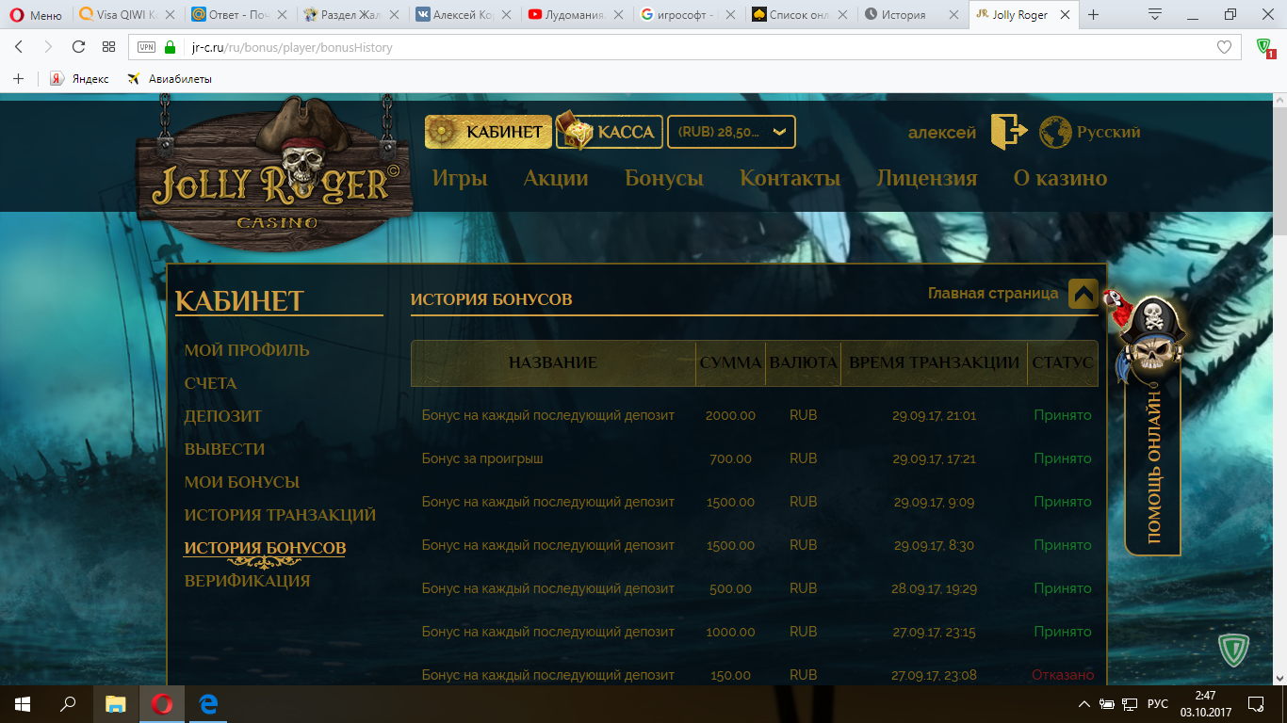Screen dimensions: 1287x723
Task: Open Microsoft Edge from the taskbar
Action: tap(209, 704)
